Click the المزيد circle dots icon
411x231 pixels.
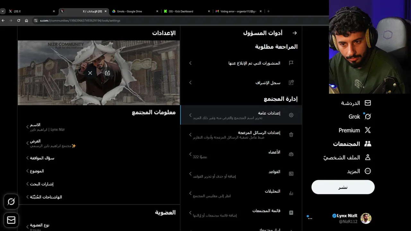(368, 171)
